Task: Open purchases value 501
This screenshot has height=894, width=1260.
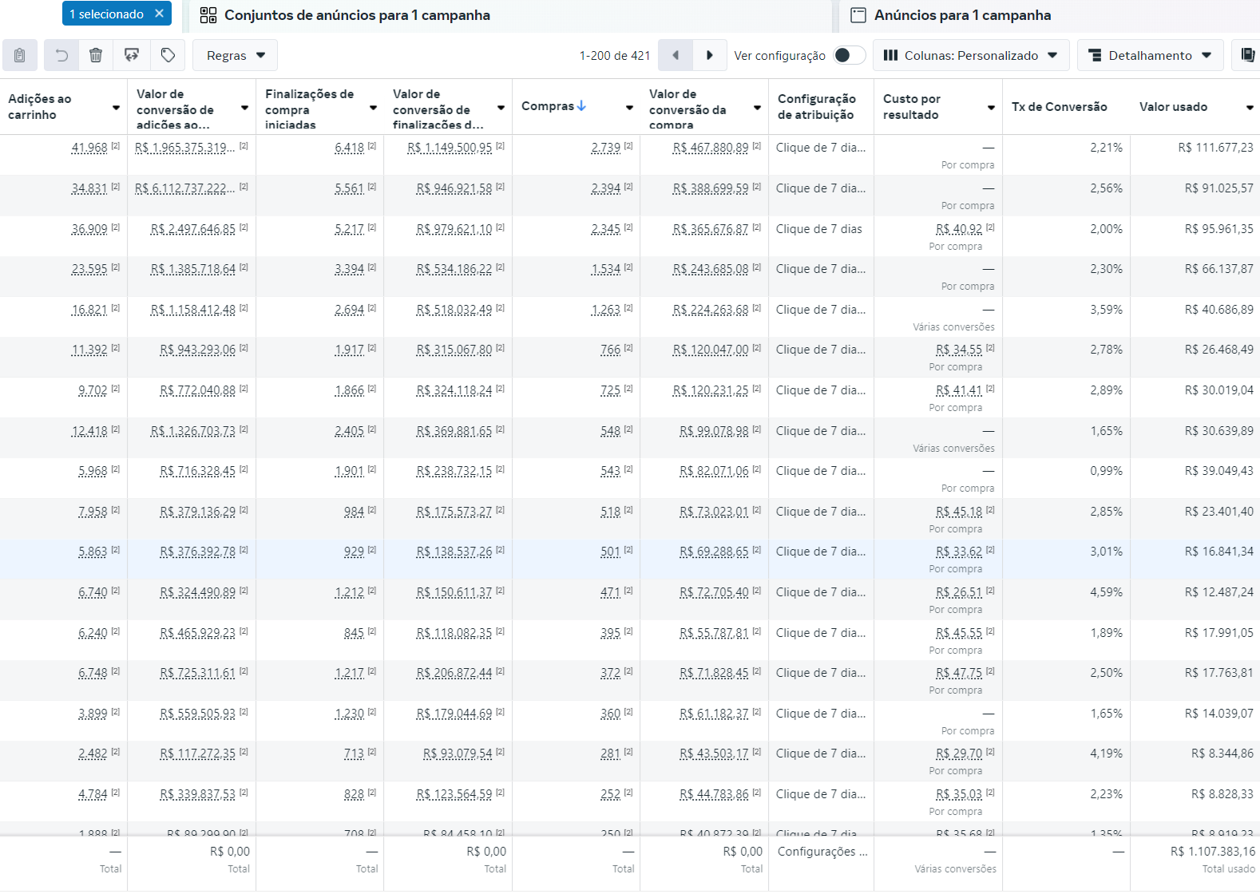Action: 610,552
